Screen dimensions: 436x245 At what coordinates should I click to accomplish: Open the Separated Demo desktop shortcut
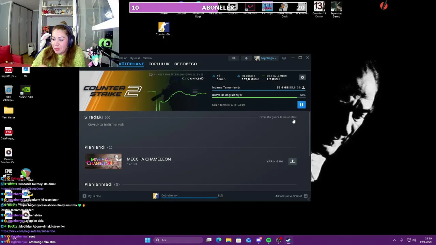pos(336,10)
